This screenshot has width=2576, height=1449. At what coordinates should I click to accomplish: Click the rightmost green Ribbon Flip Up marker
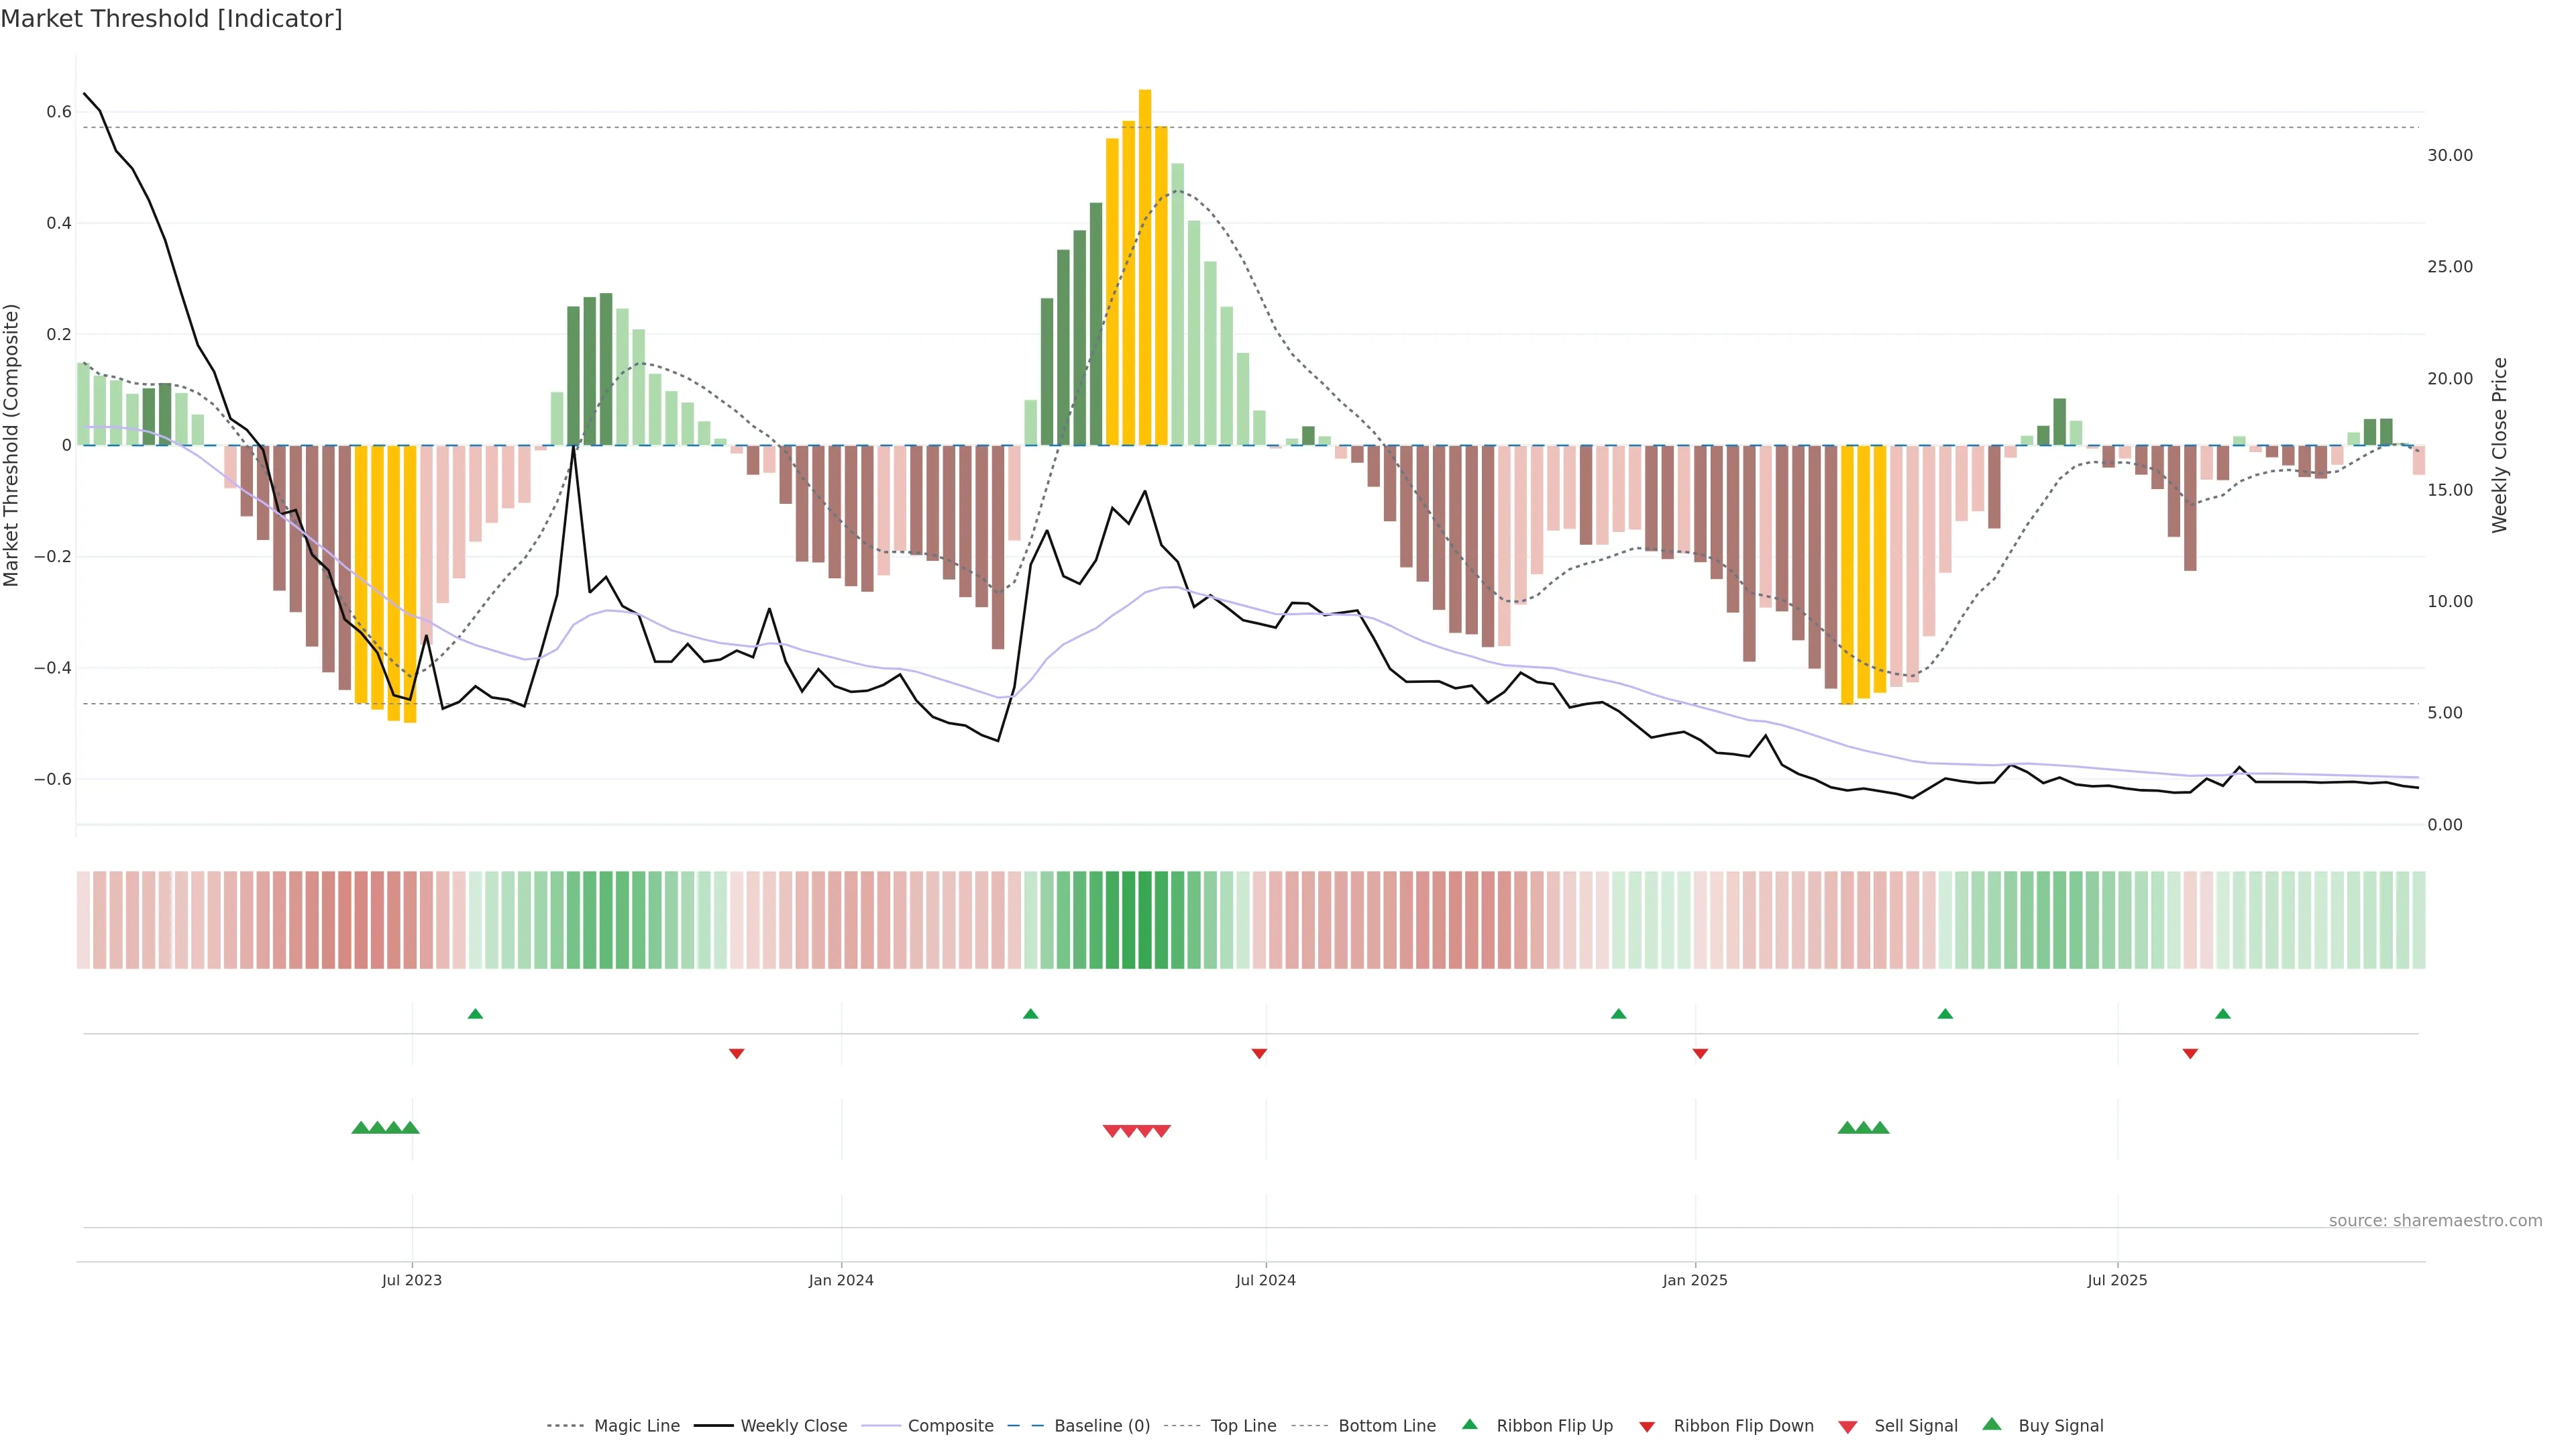(x=2222, y=1014)
